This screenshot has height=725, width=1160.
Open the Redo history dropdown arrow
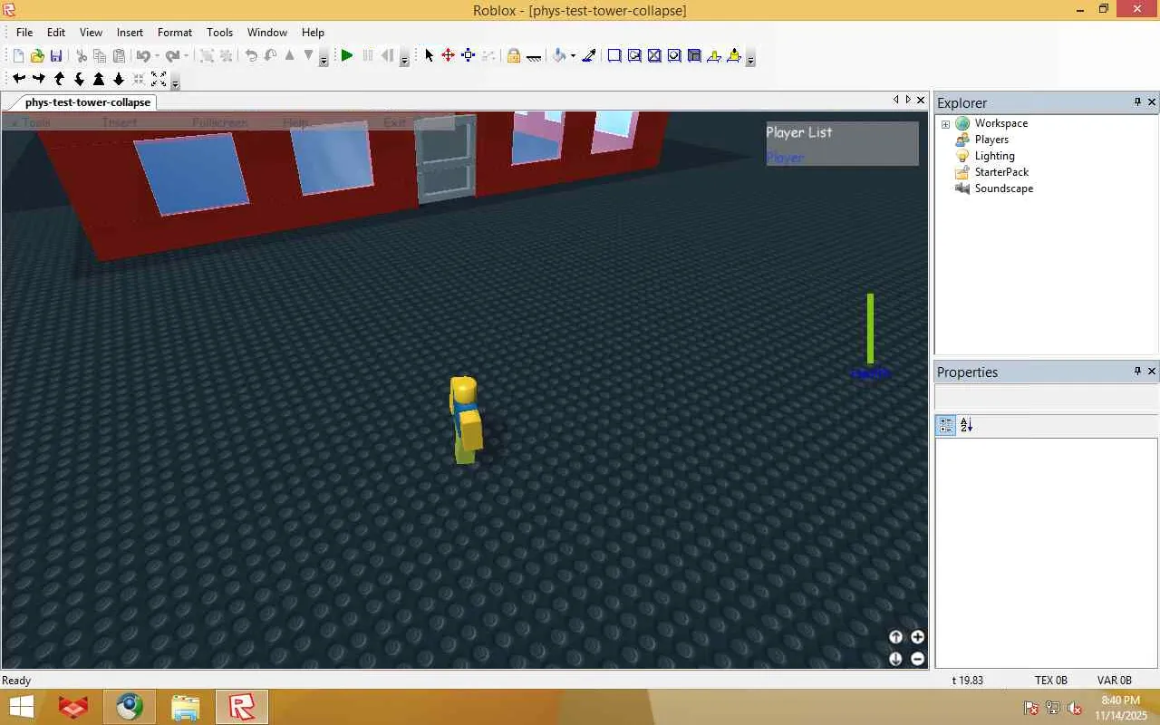tap(186, 56)
